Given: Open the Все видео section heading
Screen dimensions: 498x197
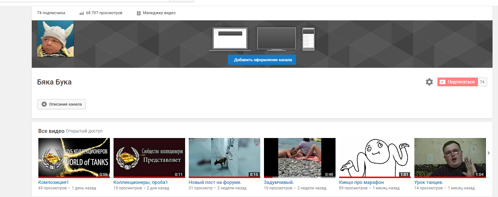Looking at the screenshot, I should [51, 131].
